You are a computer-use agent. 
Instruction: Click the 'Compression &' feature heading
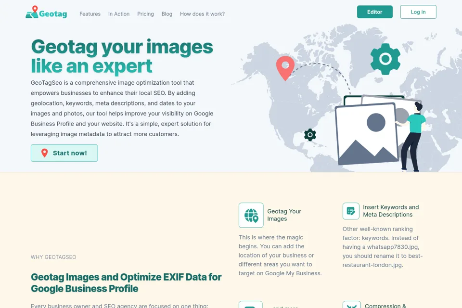(x=385, y=306)
